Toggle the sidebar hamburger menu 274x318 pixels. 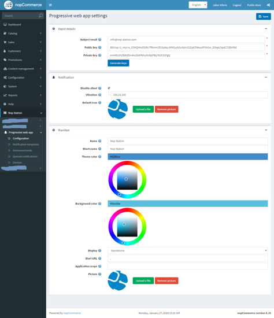(50, 5)
